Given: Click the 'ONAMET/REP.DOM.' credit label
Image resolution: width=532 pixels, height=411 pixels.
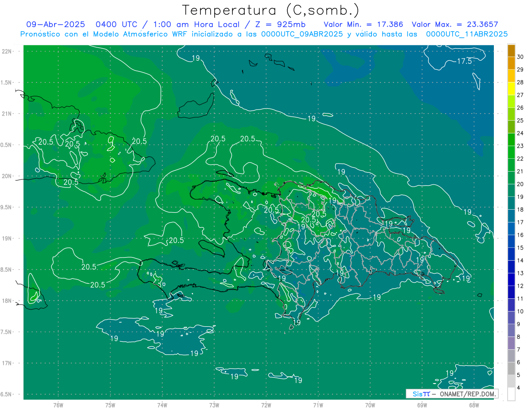Looking at the screenshot, I should (x=467, y=394).
